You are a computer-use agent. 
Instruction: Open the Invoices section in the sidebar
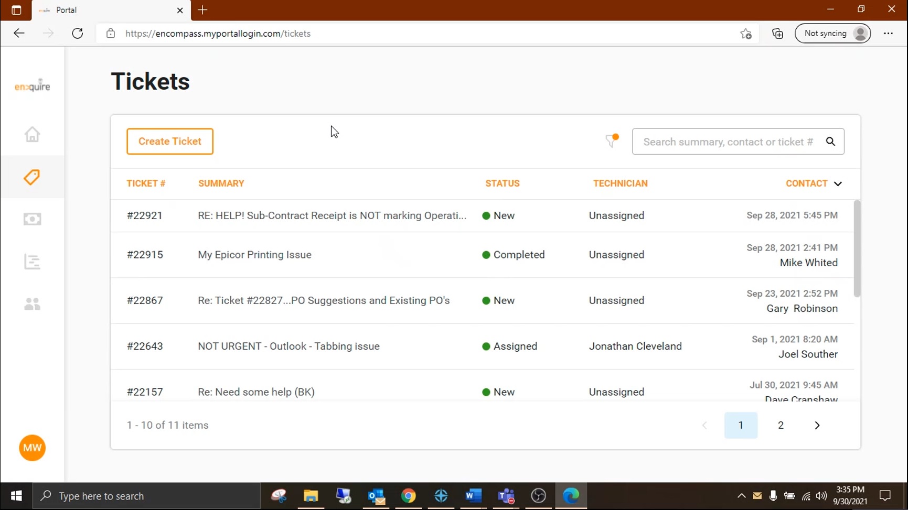32,219
